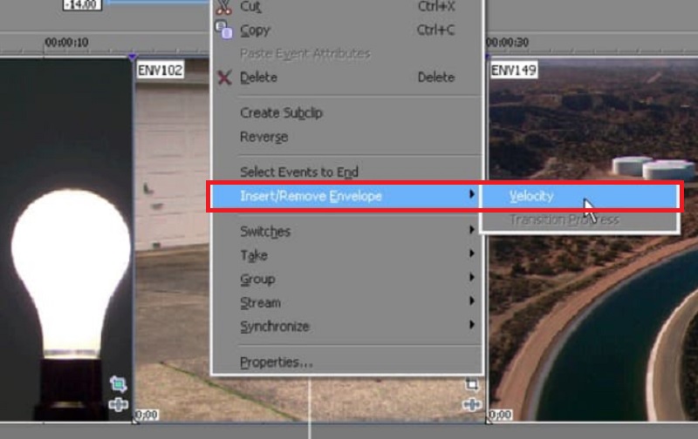This screenshot has height=439, width=698.
Task: Open event pan/crop on light bulb clip
Action: click(118, 383)
